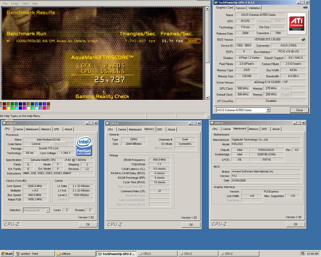Open the Start menu
The width and height of the screenshot is (321, 257).
[7, 254]
